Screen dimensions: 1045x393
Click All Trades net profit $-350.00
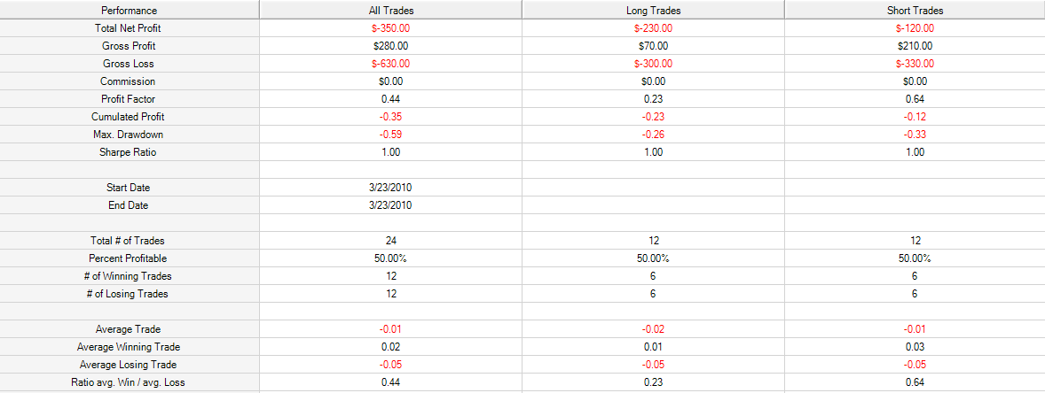tap(389, 28)
